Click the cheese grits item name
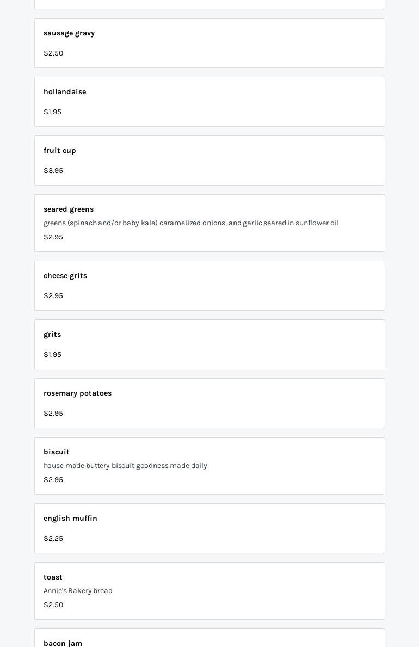This screenshot has width=419, height=647. click(65, 276)
